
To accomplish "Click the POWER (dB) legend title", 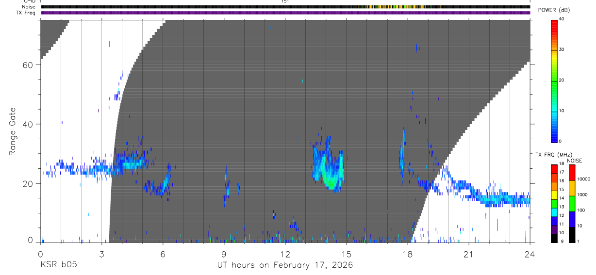I will [553, 11].
